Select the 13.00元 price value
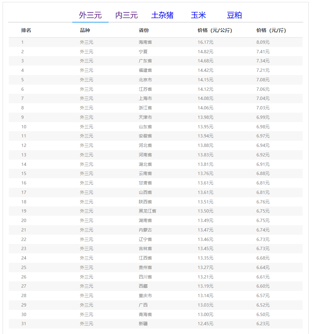This screenshot has width=315, height=334. click(x=206, y=314)
